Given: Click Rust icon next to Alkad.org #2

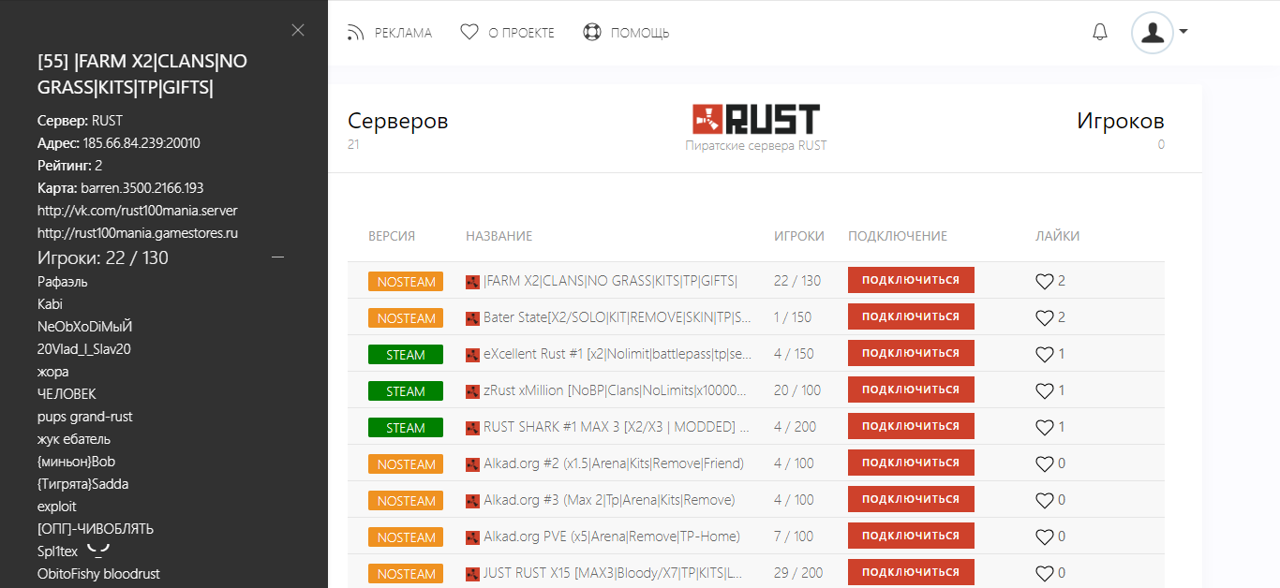Looking at the screenshot, I should (472, 463).
